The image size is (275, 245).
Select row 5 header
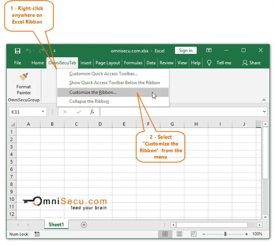point(12,162)
